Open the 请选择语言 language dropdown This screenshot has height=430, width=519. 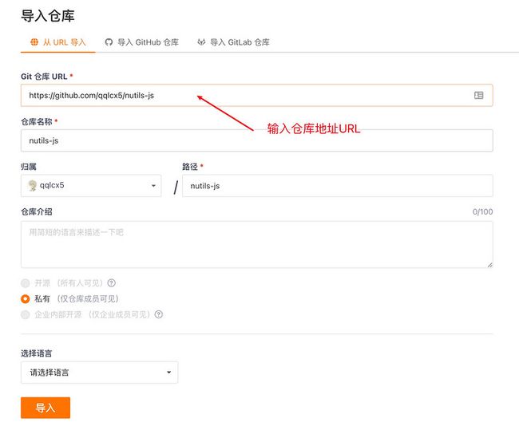[99, 373]
